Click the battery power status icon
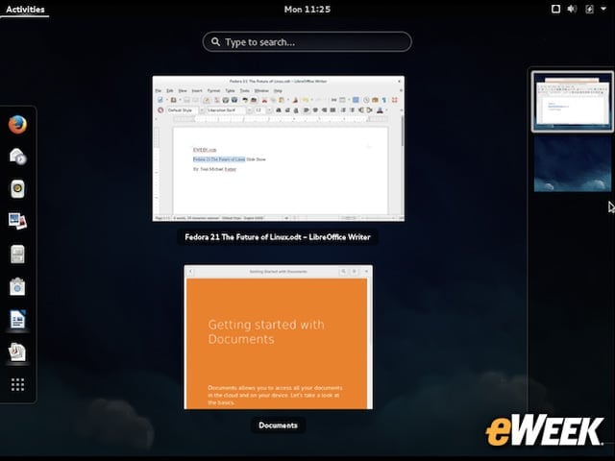 [589, 9]
